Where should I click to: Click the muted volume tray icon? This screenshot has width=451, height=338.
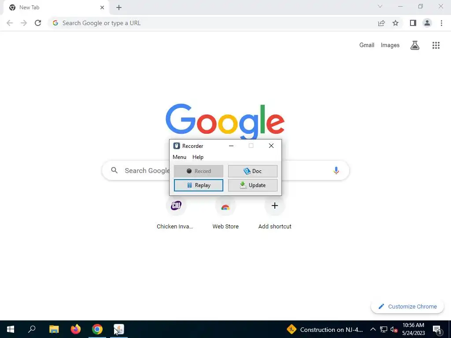click(394, 329)
